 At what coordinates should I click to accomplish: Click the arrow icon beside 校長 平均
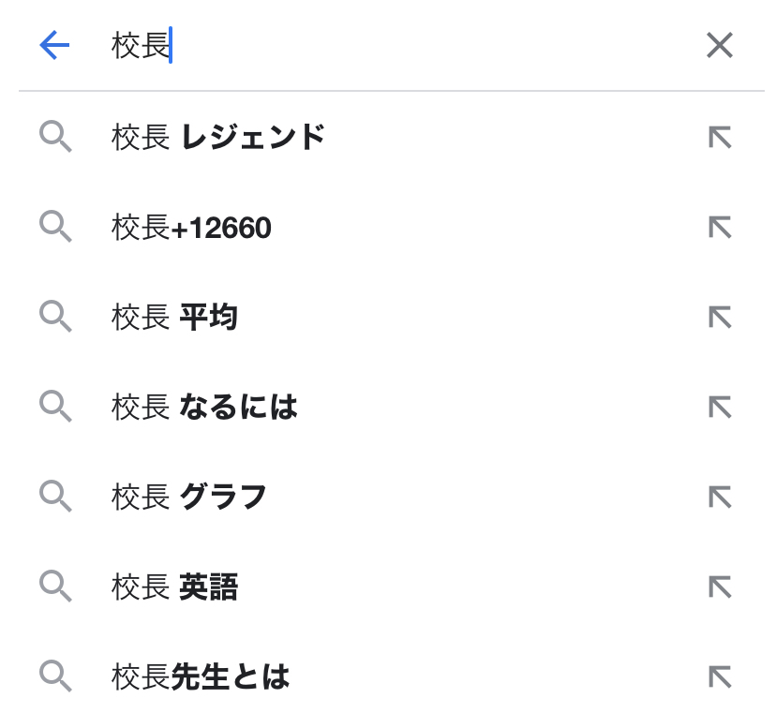pyautogui.click(x=719, y=318)
